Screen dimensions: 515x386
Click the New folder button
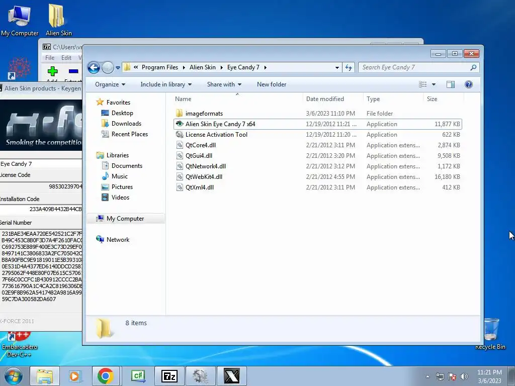[272, 84]
